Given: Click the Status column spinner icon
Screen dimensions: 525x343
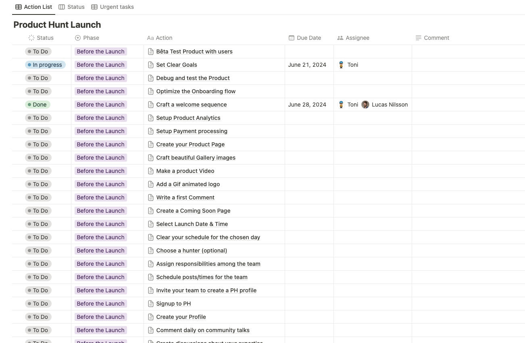Looking at the screenshot, I should click(x=31, y=38).
